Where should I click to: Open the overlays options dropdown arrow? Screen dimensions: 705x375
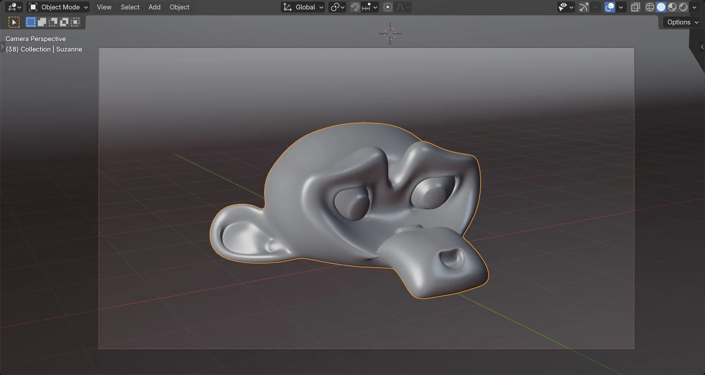[621, 7]
